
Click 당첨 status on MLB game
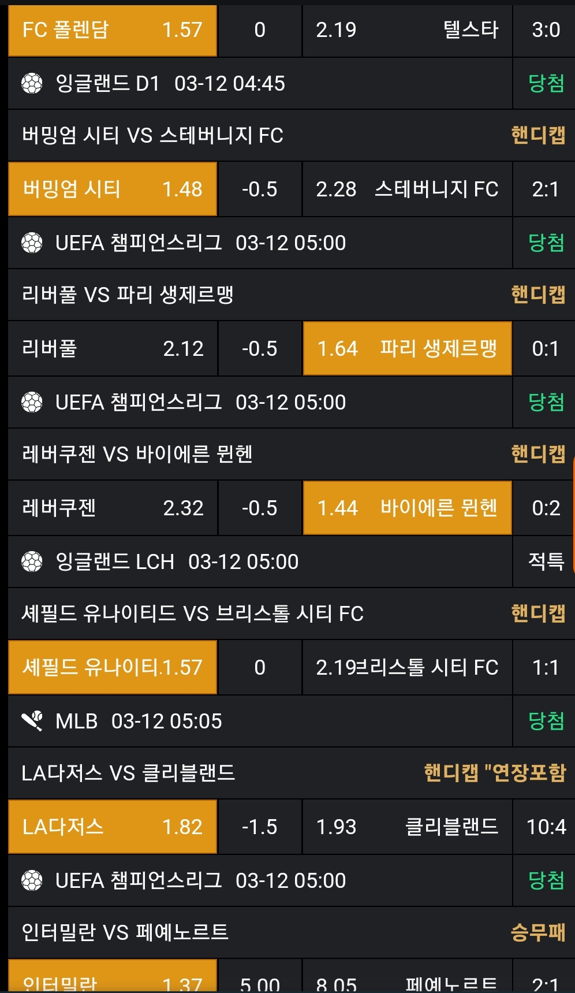546,721
